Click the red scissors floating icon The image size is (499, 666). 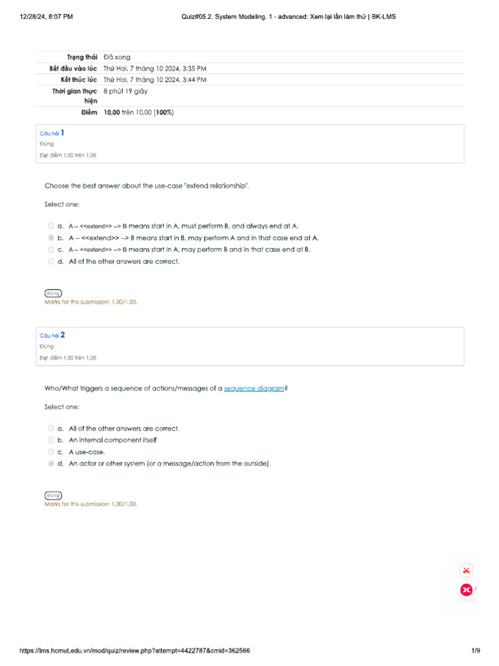point(466,570)
